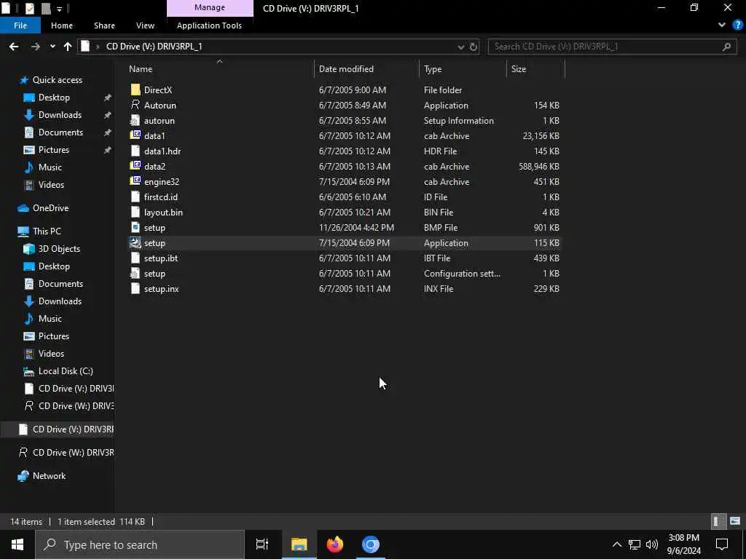Select the Autorun application icon
Image resolution: width=746 pixels, height=559 pixels.
click(135, 105)
